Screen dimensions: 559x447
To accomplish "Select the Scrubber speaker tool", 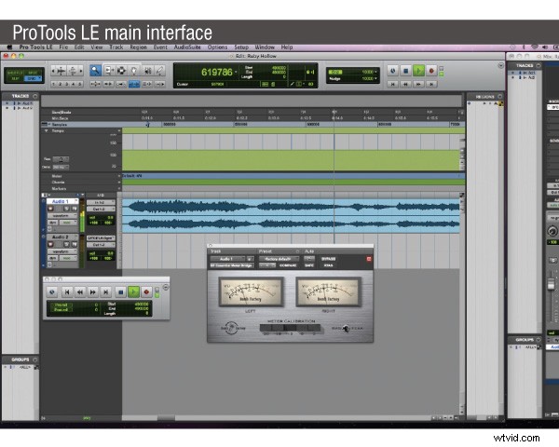I will pos(147,71).
